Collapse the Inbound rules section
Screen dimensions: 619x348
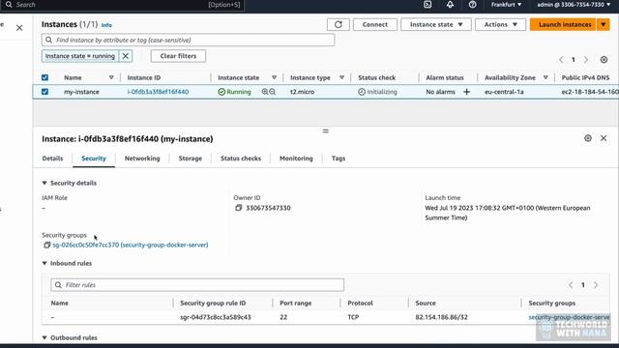coord(44,263)
